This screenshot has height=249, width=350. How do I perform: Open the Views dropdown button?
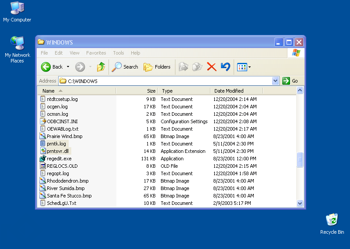244,67
